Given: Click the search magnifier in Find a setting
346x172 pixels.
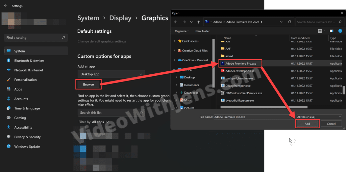Looking at the screenshot, I should [64, 38].
